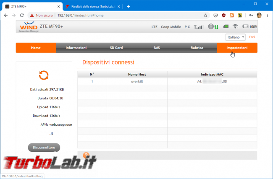Click the key password icon
Viewport: 273px width, 179px height.
[251, 15]
